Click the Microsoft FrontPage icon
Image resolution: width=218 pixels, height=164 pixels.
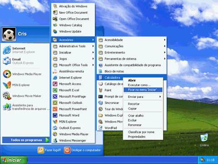click(55, 97)
